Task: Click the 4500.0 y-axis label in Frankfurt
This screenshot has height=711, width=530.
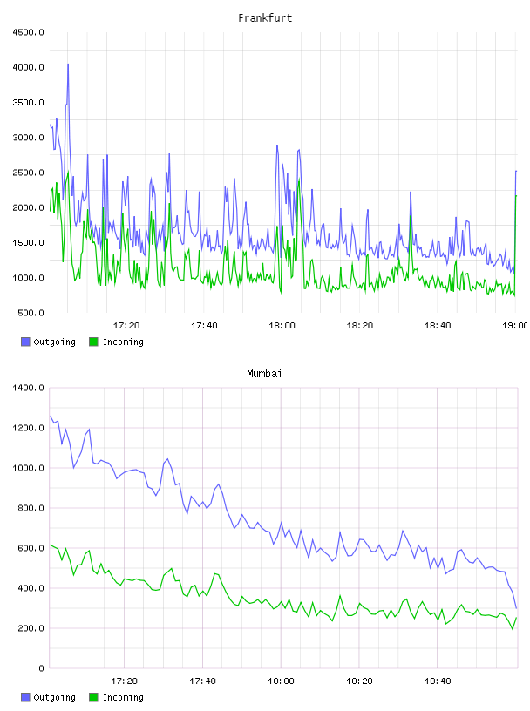Action: tap(29, 32)
